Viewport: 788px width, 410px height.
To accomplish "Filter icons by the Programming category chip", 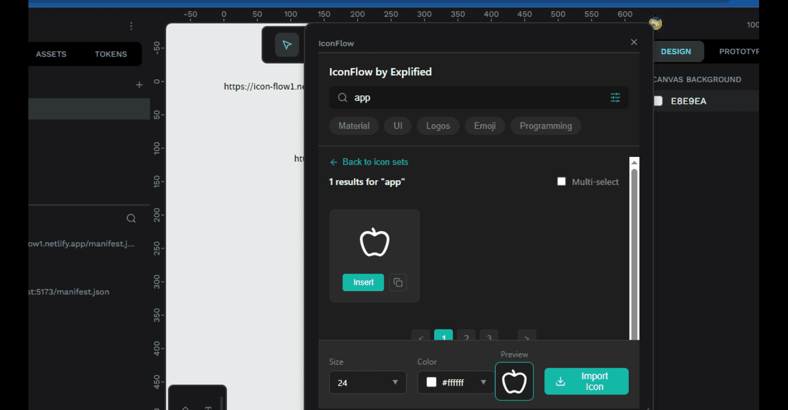I will point(545,126).
